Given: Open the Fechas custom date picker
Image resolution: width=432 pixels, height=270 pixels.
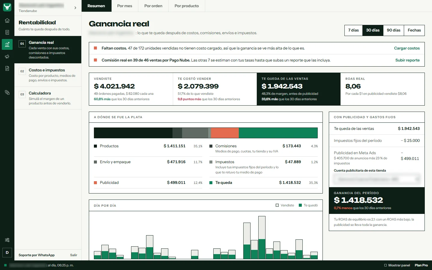Looking at the screenshot, I should click(414, 30).
